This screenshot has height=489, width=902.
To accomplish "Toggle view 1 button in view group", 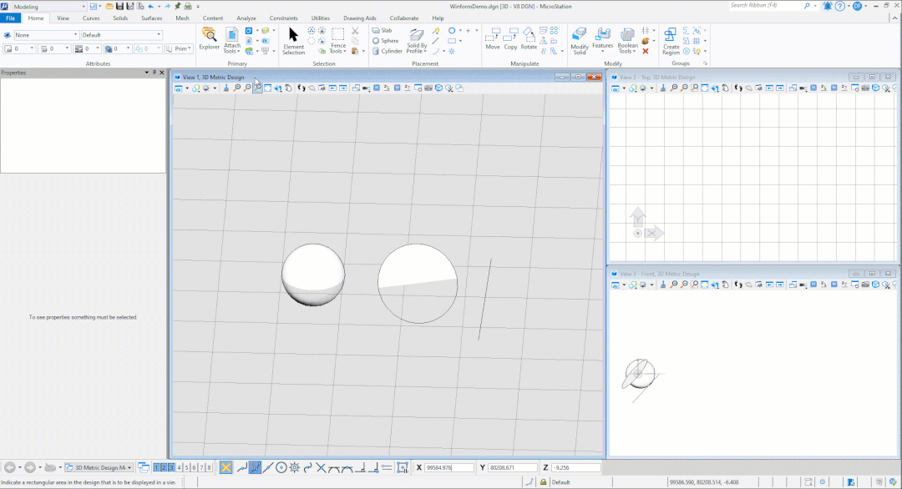I will click(156, 467).
